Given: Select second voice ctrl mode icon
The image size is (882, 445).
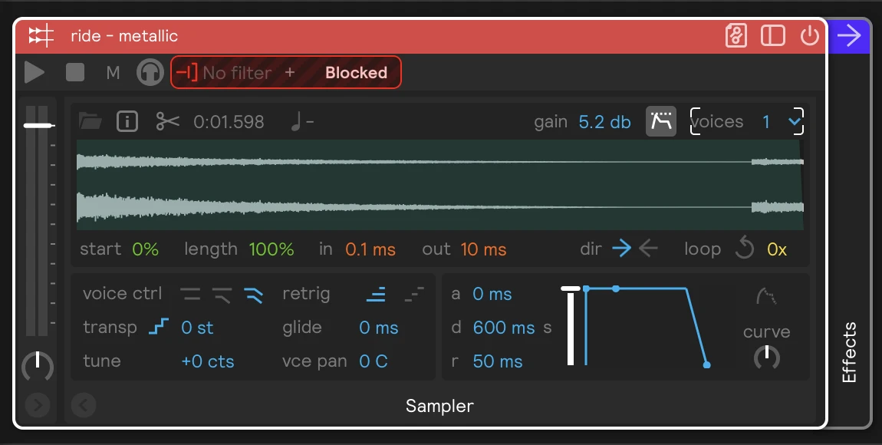Looking at the screenshot, I should click(x=222, y=295).
